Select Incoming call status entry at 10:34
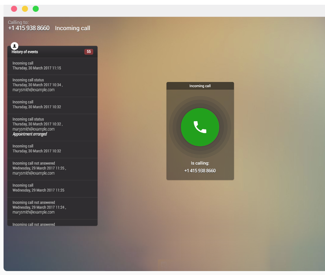Viewport: 325px width, 275px height. (52, 86)
